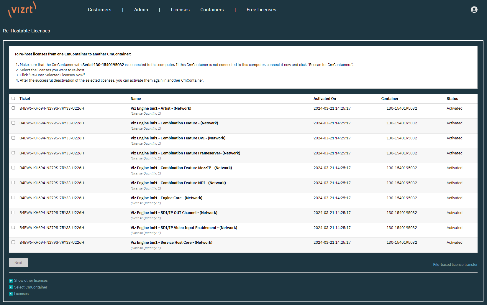
Task: Check the Viz Engine Artist license row
Action: (x=13, y=108)
